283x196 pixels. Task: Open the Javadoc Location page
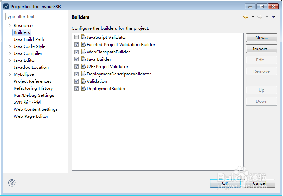(x=31, y=67)
